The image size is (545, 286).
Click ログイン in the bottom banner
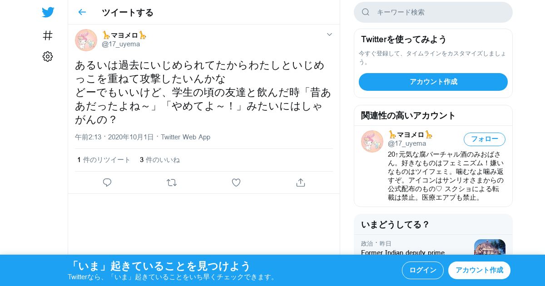423,270
